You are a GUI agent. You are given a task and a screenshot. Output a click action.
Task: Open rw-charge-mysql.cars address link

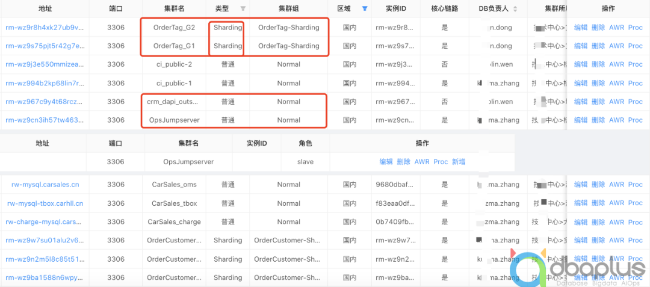click(x=45, y=221)
